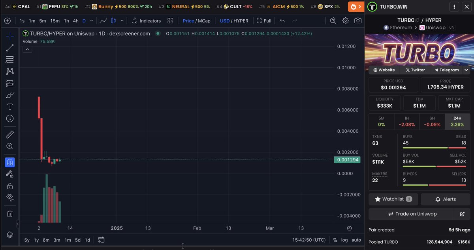Image resolution: width=474 pixels, height=250 pixels.
Task: Show prices in USD
Action: click(x=225, y=21)
